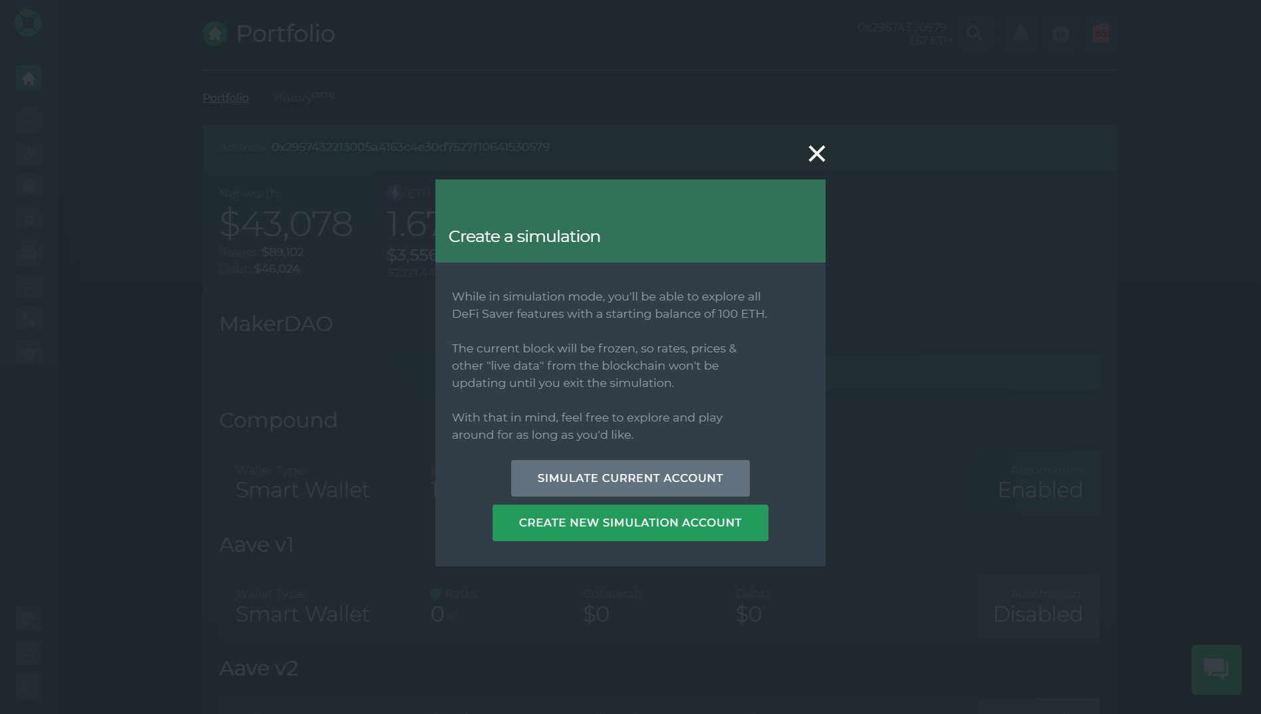Open the graduation cap icon in sidebar
This screenshot has height=714, width=1261.
click(x=29, y=353)
